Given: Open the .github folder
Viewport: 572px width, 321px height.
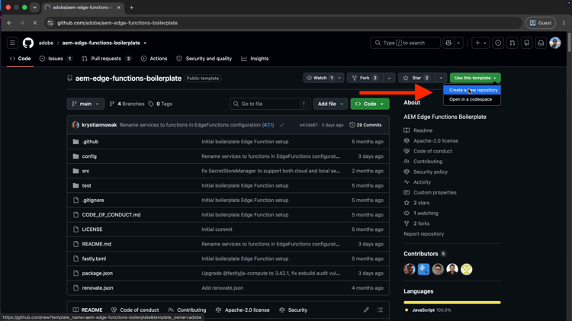Looking at the screenshot, I should (x=90, y=142).
